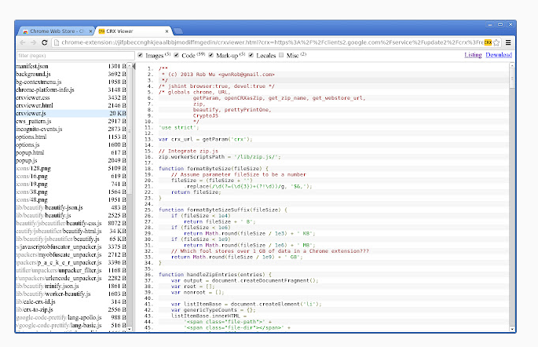Click the CRX extension icon in address bar
538x347 pixels.
[488, 42]
